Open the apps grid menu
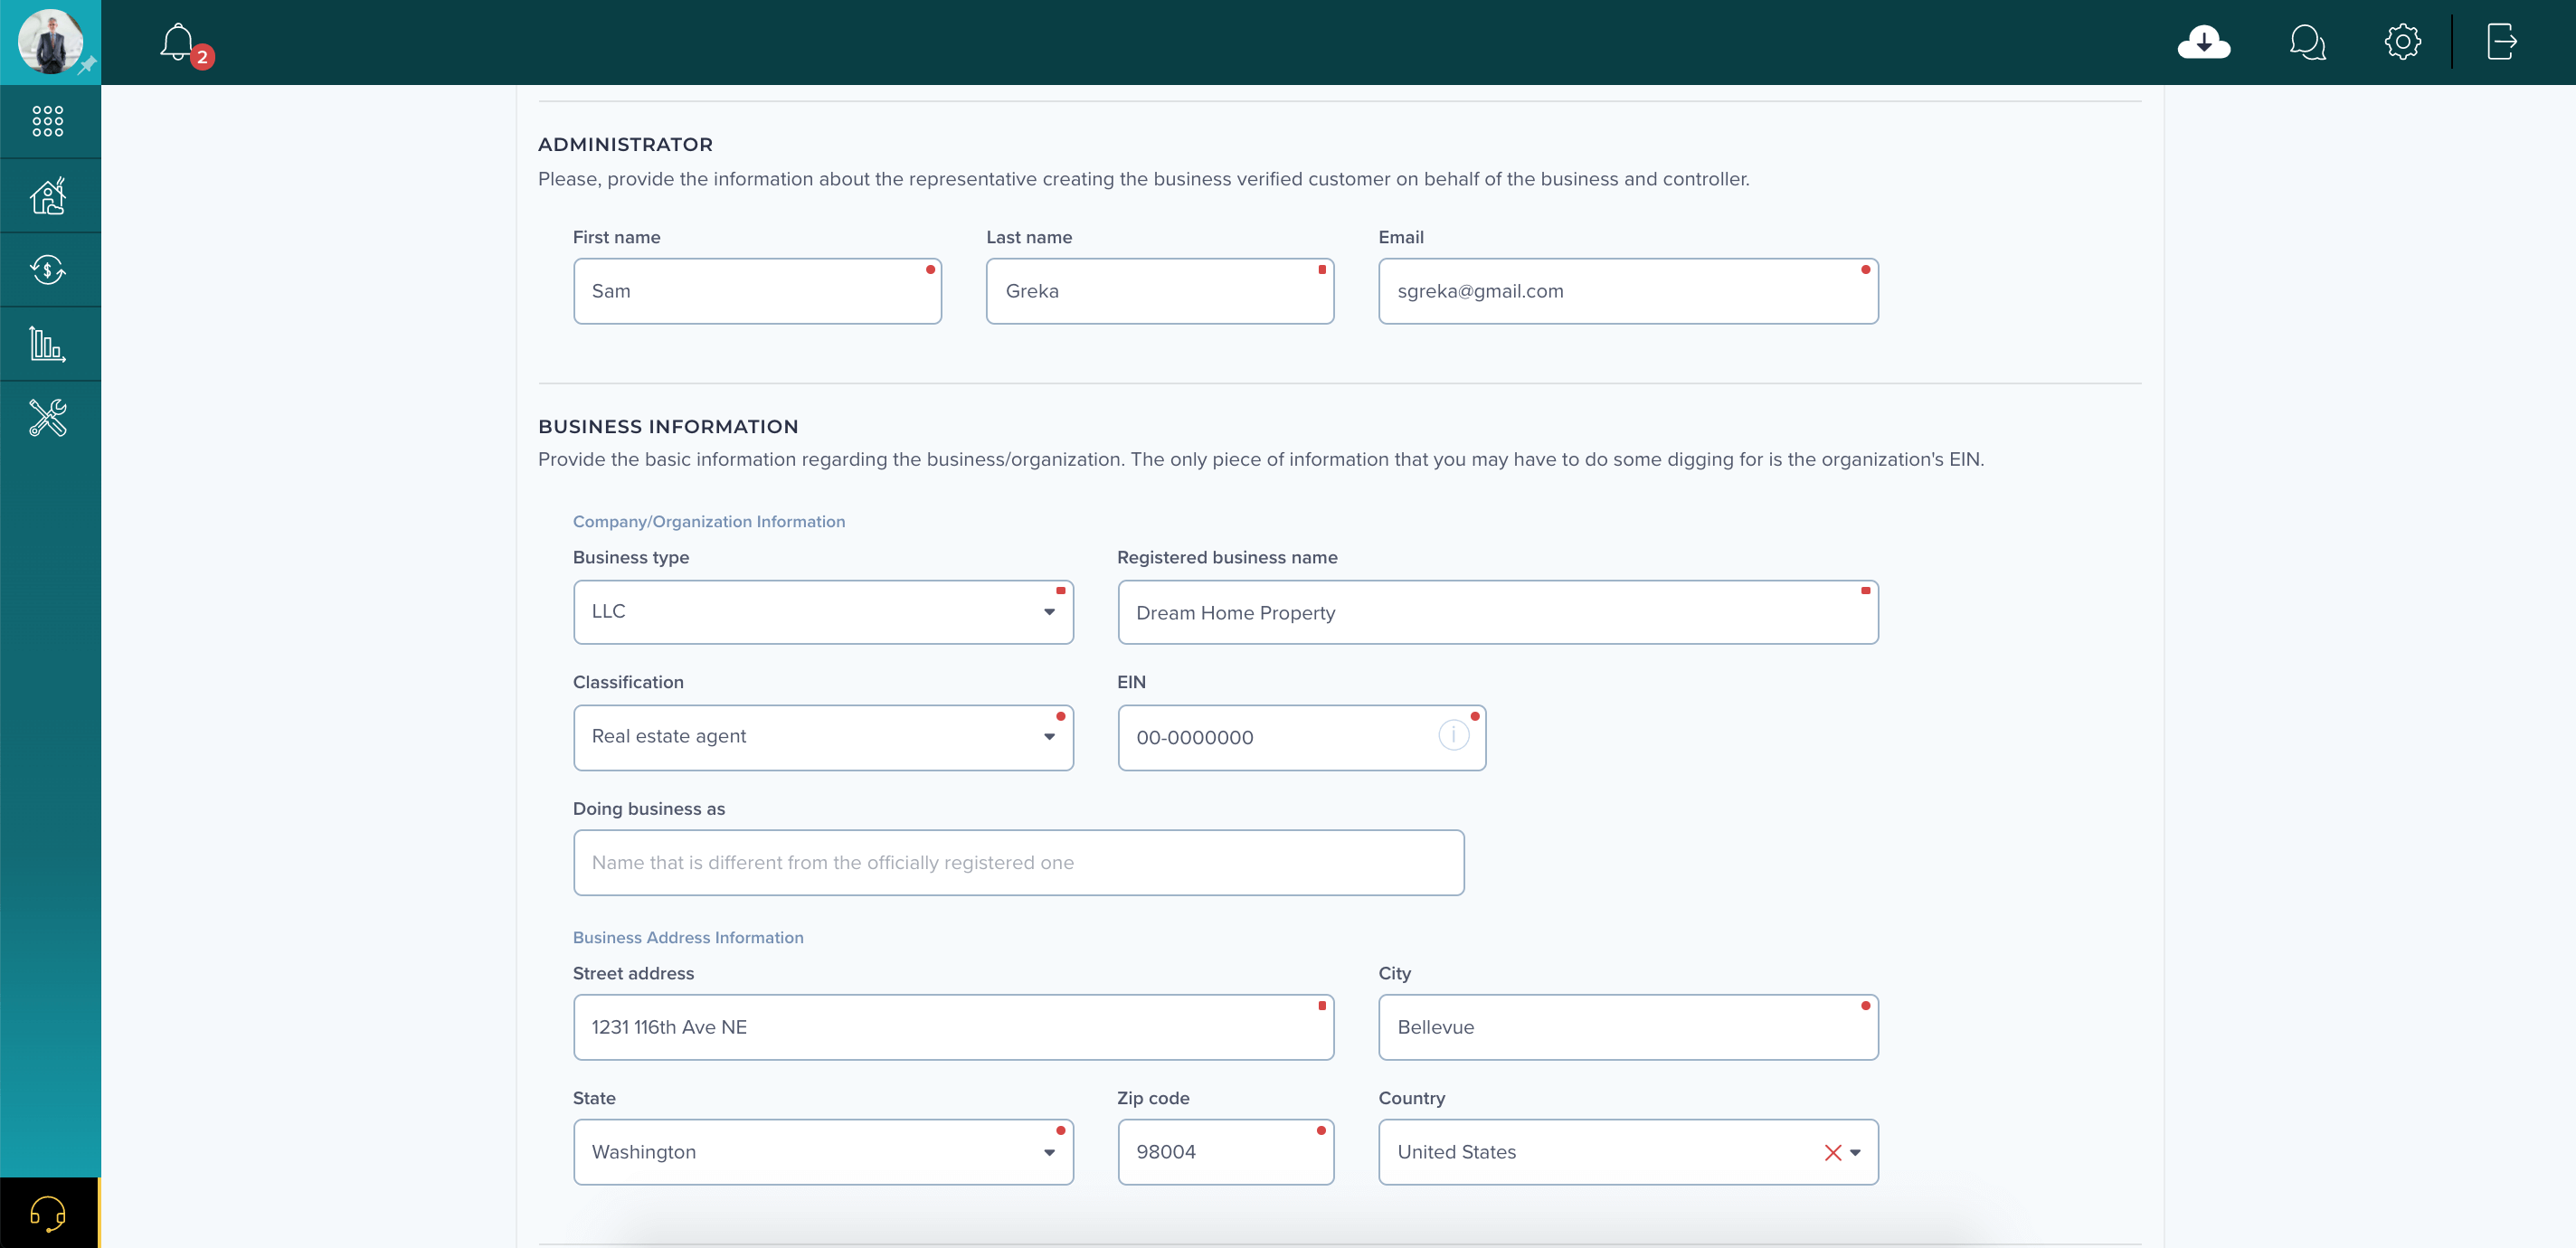 point(48,121)
